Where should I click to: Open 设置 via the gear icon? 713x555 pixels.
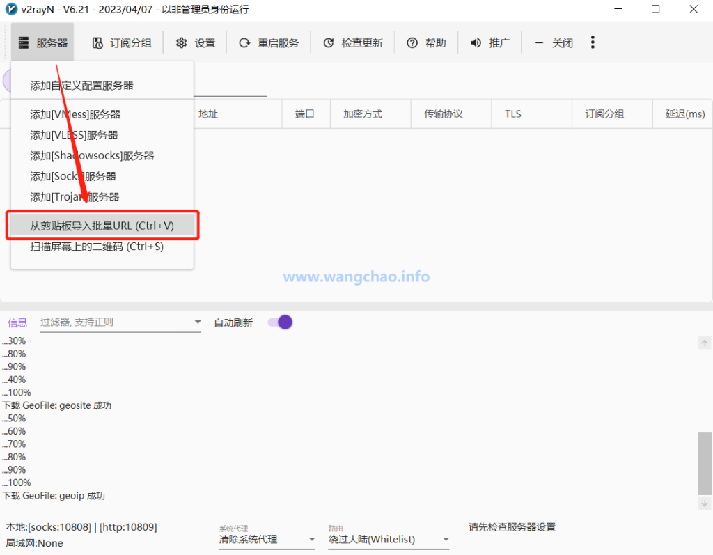pos(182,42)
